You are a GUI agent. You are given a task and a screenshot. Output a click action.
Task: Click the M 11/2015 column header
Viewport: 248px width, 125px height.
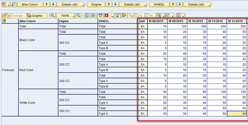[217, 21]
